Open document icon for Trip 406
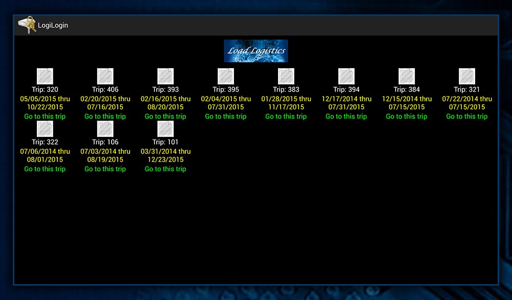512x300 pixels. tap(105, 76)
